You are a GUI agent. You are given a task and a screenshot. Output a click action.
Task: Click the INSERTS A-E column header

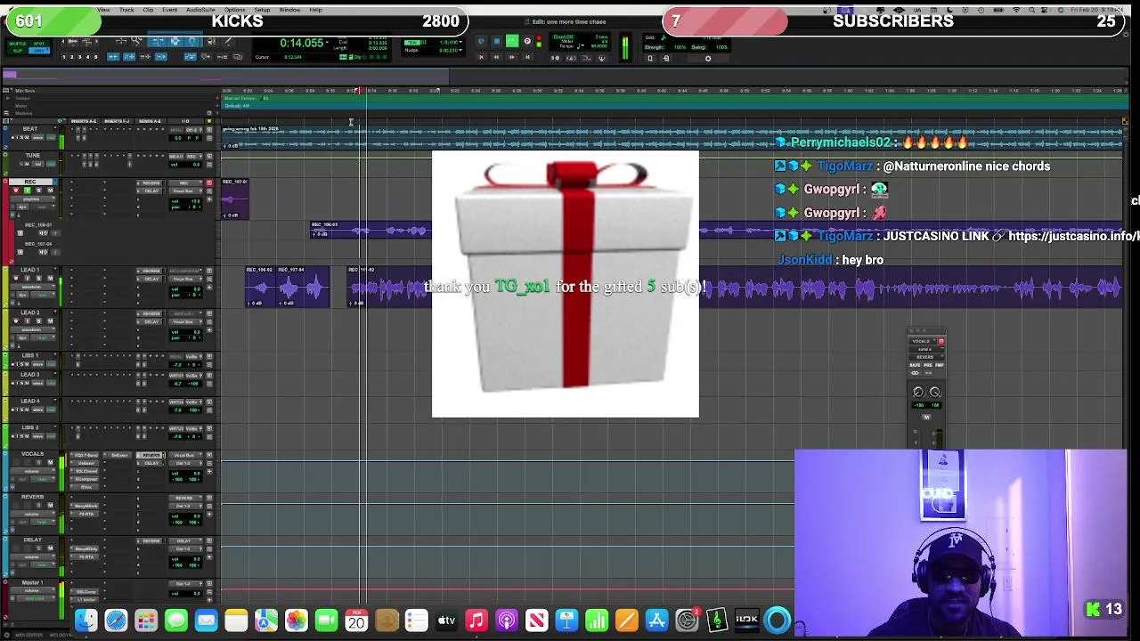[x=84, y=121]
